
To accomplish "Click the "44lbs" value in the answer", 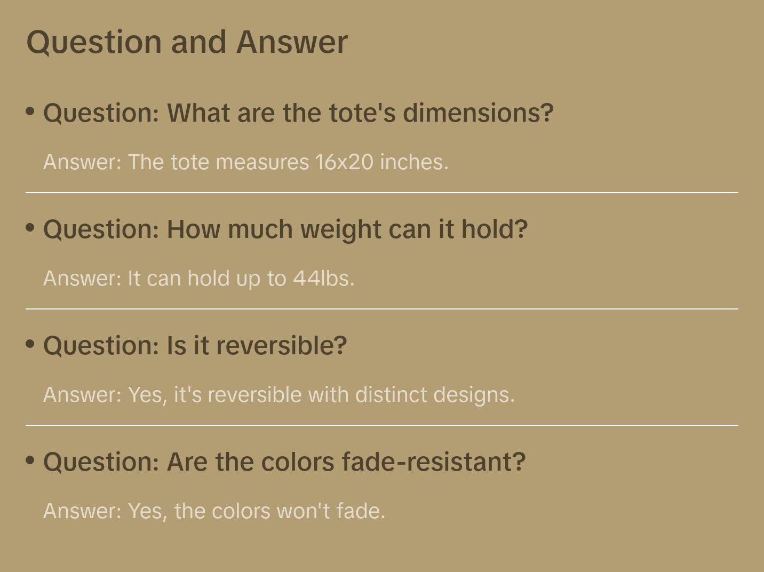I will click(323, 279).
